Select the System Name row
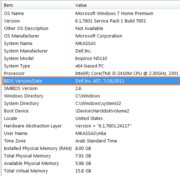 [x=91, y=44]
